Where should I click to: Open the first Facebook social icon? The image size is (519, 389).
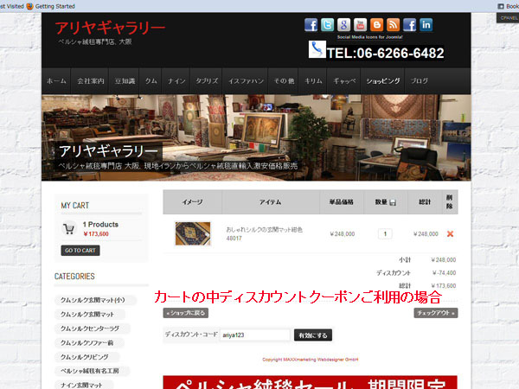311,25
